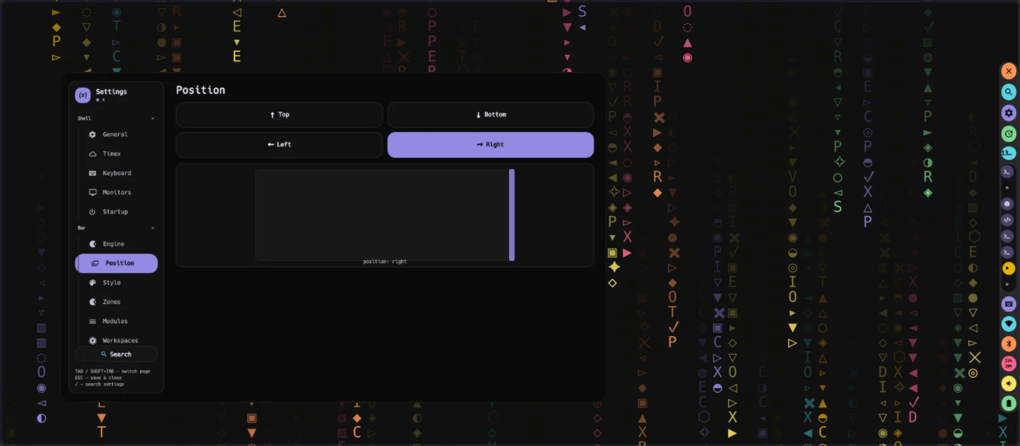Image resolution: width=1020 pixels, height=446 pixels.
Task: Open the Startup settings page
Action: coord(116,211)
